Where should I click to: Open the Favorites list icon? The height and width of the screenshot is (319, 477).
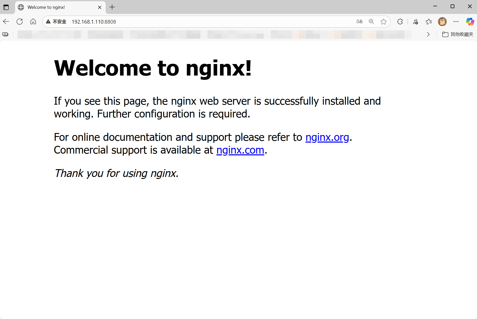(429, 22)
